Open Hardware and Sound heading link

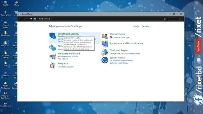(69, 54)
